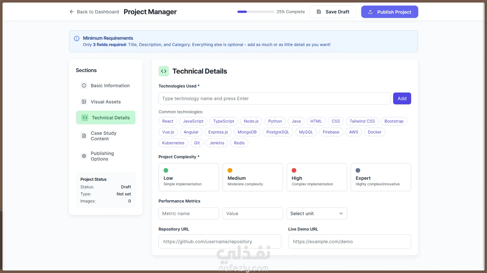This screenshot has height=273, width=487.
Task: Click the chevron arrow in Select unit
Action: click(341, 214)
